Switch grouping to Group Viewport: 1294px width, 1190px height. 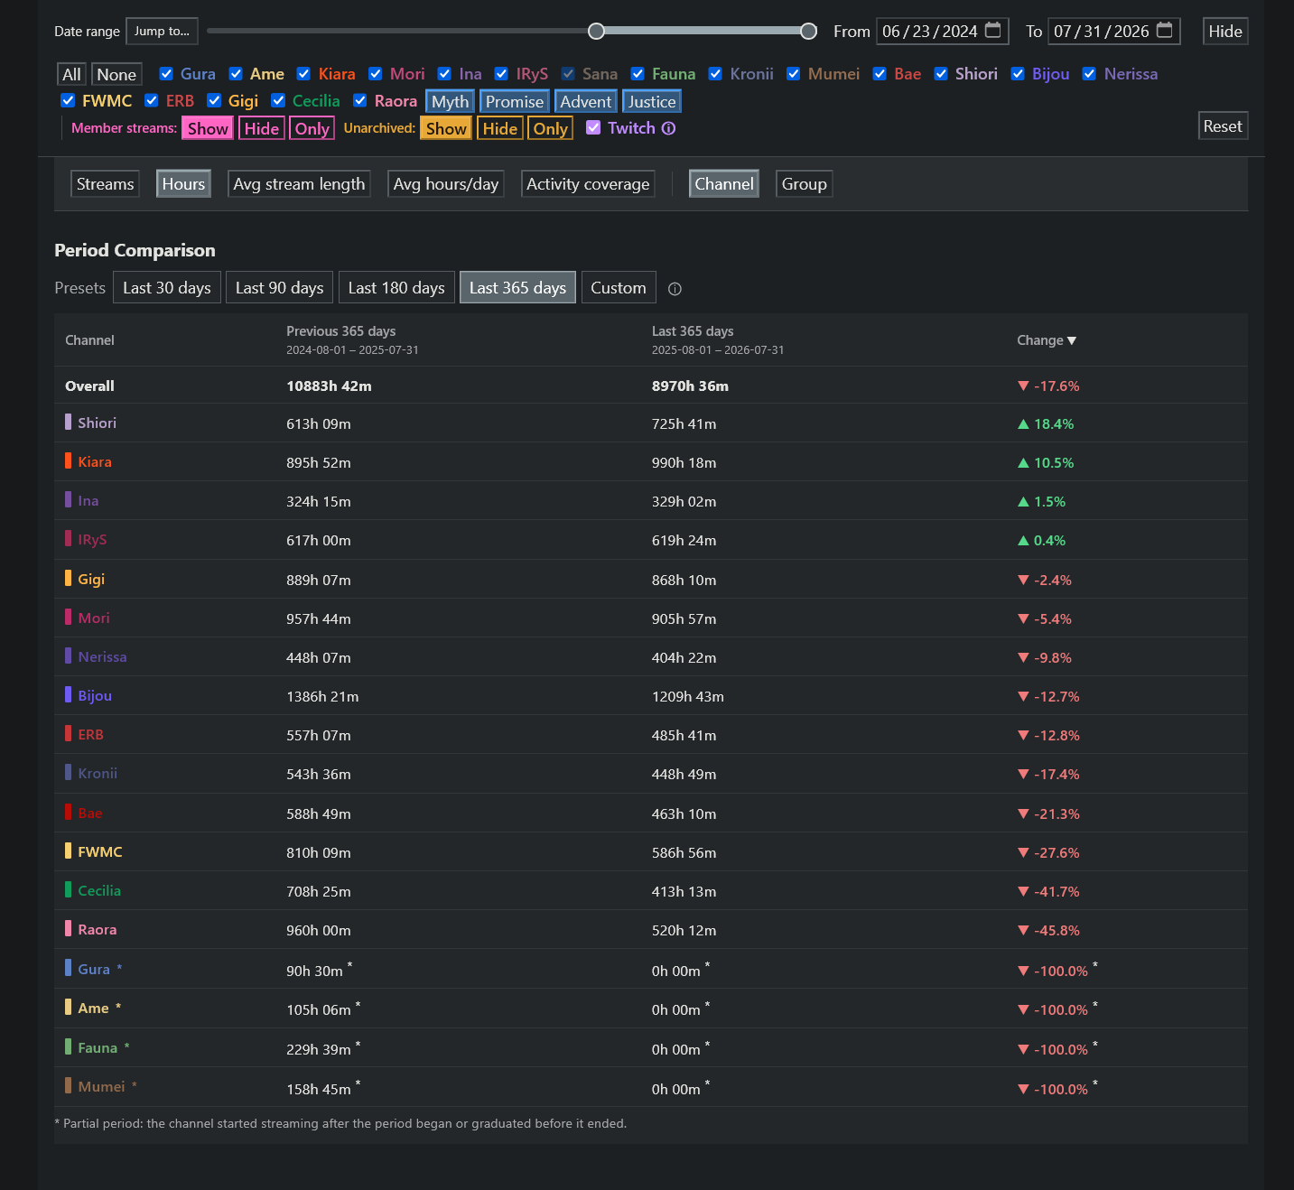(x=805, y=184)
